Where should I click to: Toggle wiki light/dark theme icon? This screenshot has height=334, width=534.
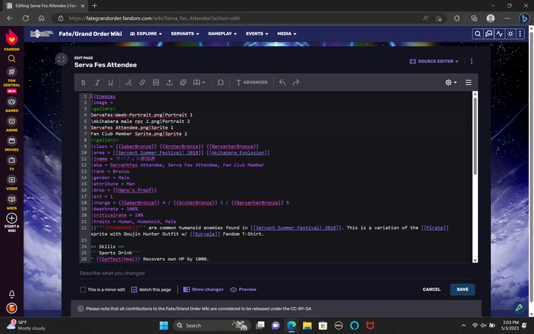(511, 34)
